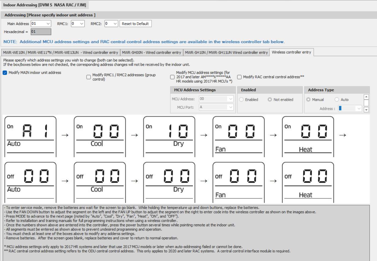Image resolution: width=377 pixels, height=261 pixels.
Task: Select the Auto address type radio button
Action: point(337,100)
